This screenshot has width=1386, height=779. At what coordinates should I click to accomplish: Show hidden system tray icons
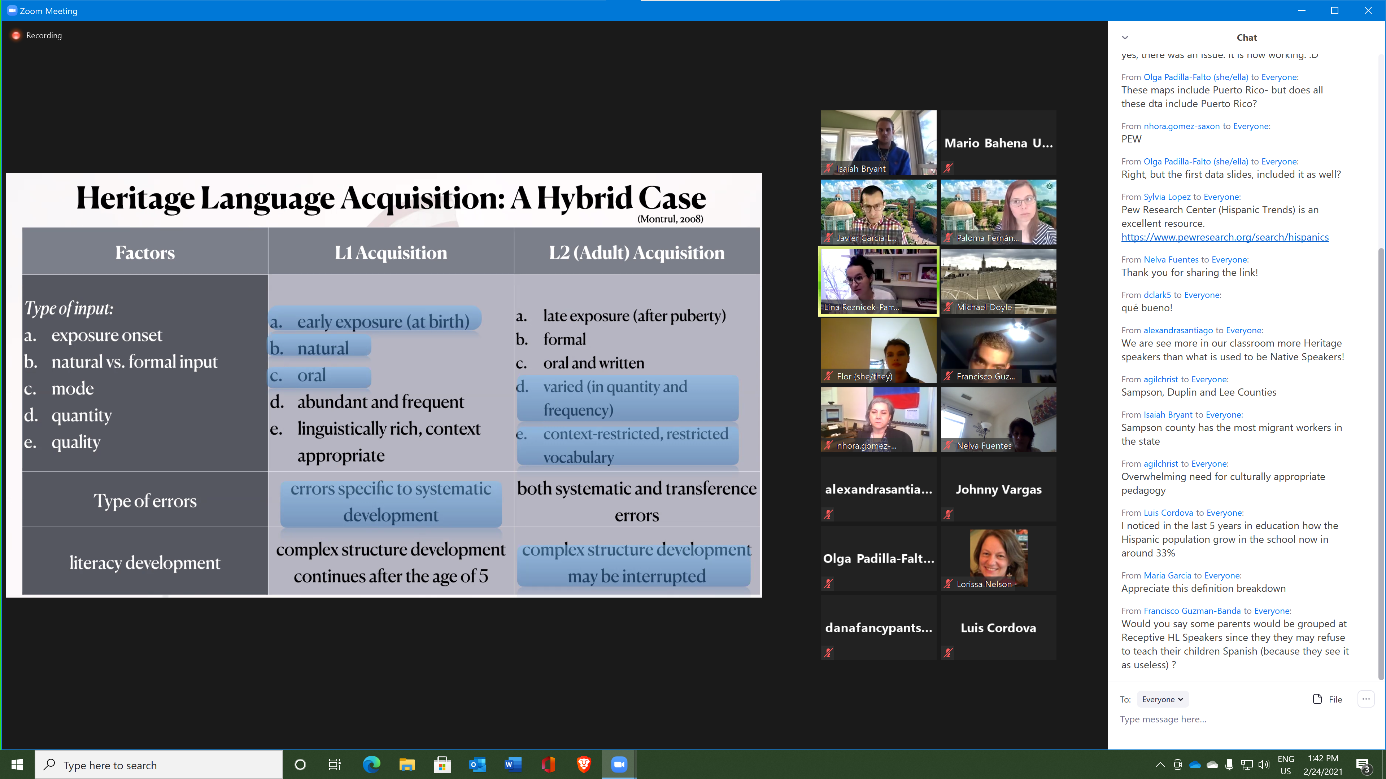click(x=1160, y=765)
